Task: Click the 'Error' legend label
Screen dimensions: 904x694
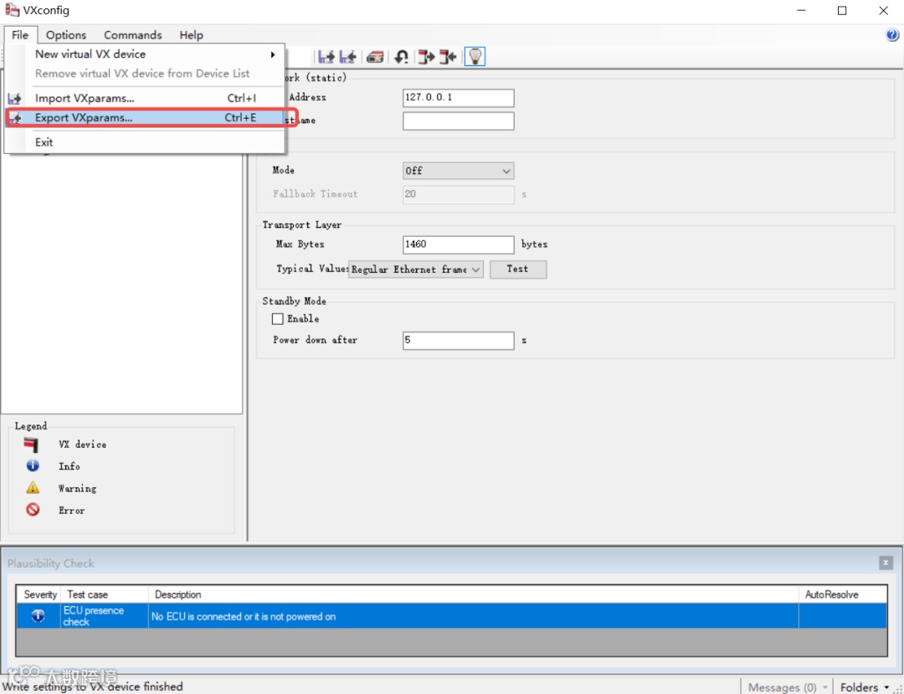Action: pos(71,510)
